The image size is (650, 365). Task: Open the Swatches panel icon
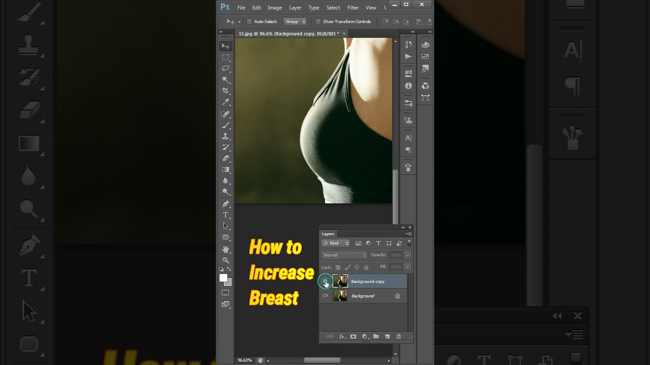click(x=426, y=57)
